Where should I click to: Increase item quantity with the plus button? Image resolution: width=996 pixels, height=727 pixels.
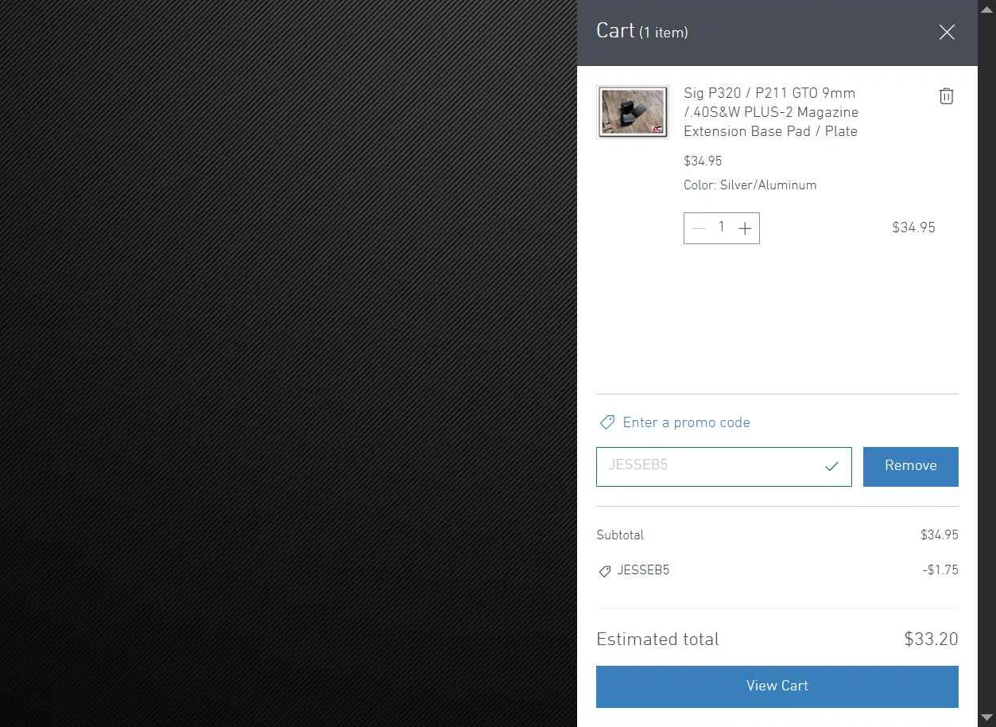click(745, 228)
